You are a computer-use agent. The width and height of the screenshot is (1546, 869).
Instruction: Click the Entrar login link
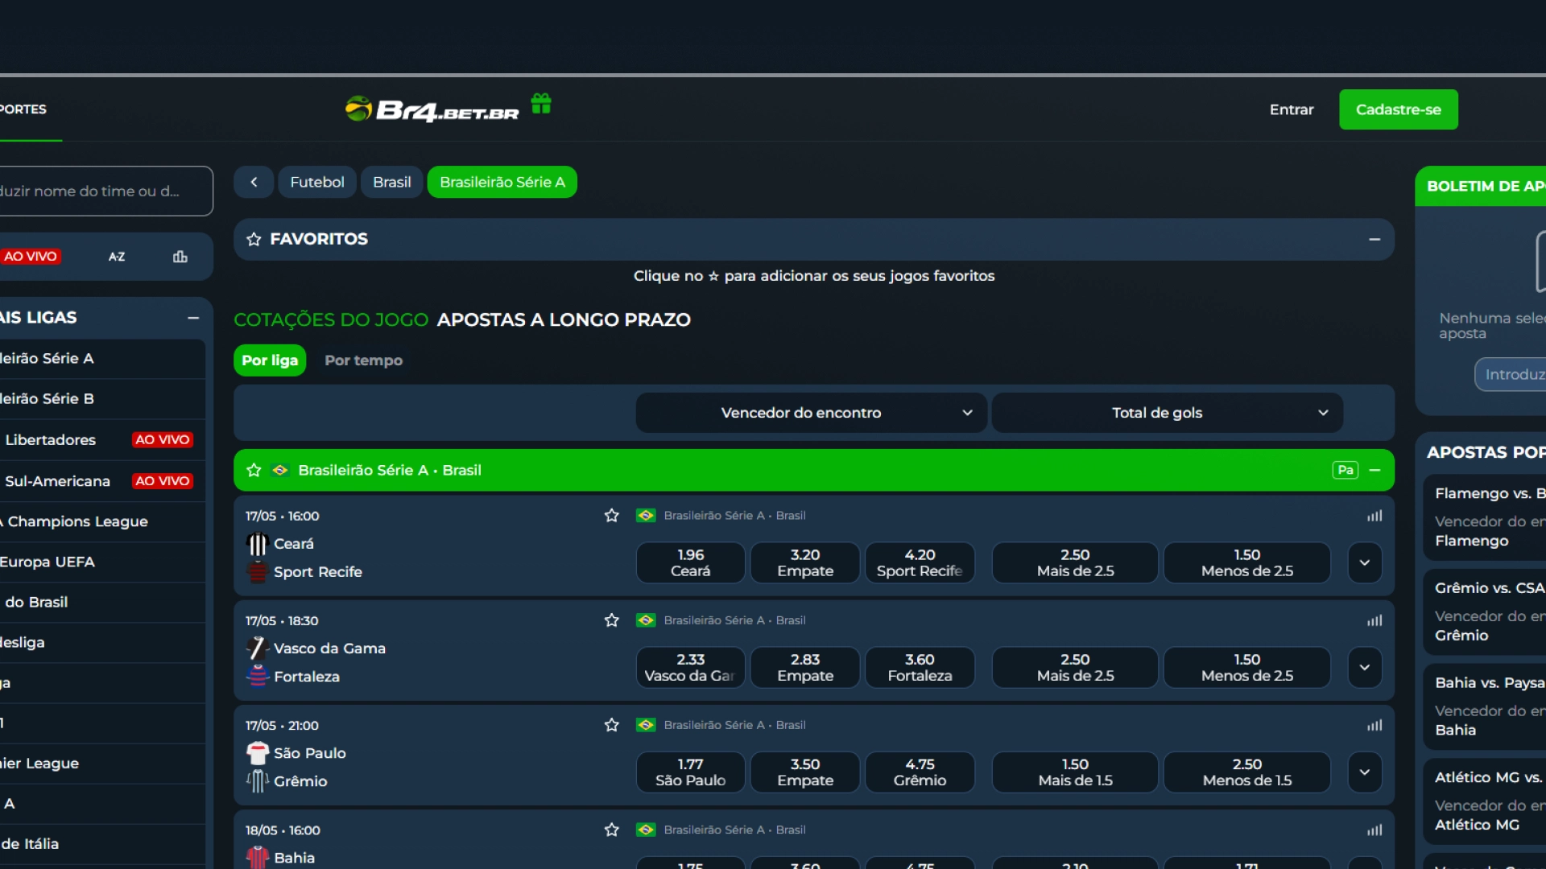coord(1292,109)
